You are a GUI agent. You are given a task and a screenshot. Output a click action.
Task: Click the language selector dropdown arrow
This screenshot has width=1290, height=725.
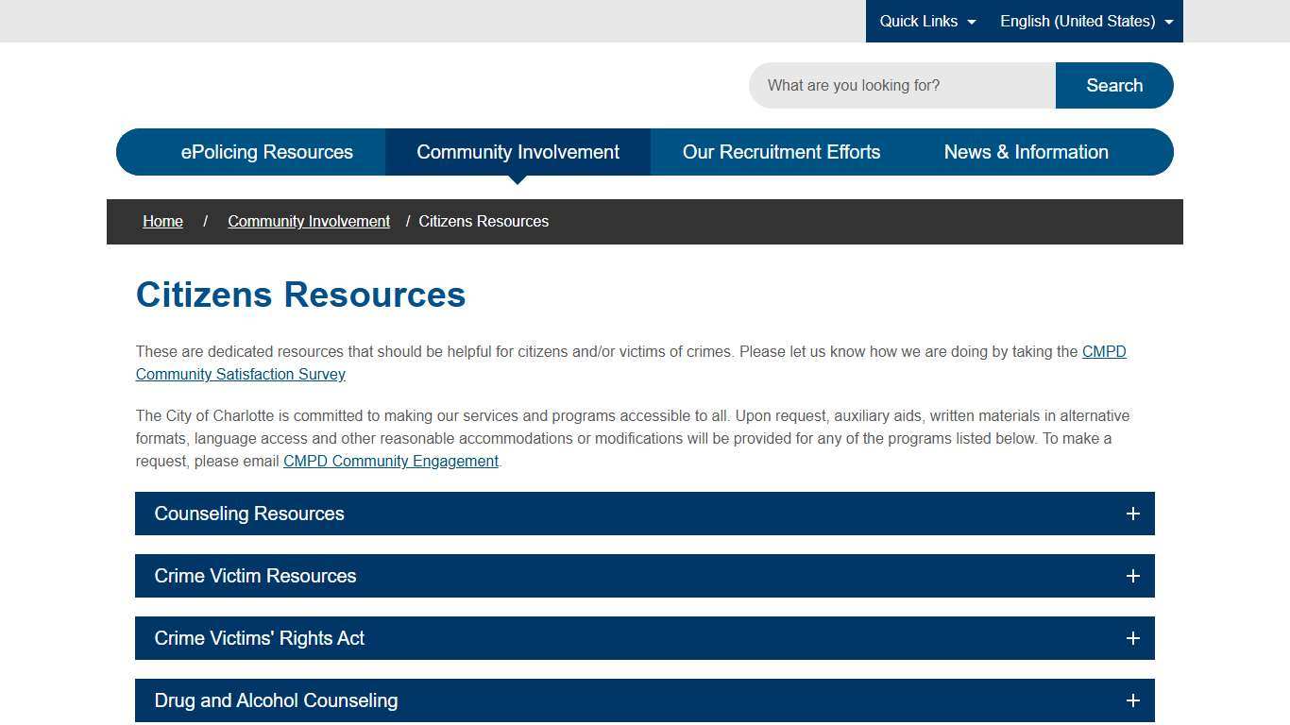click(1169, 21)
